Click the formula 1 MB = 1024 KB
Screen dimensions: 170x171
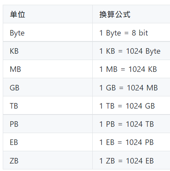(x=128, y=69)
